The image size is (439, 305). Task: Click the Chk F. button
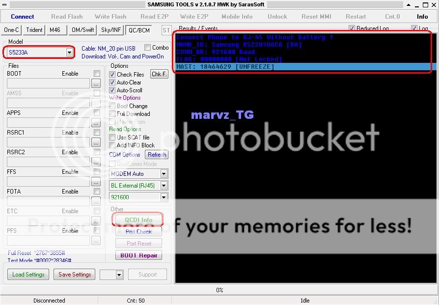[159, 74]
